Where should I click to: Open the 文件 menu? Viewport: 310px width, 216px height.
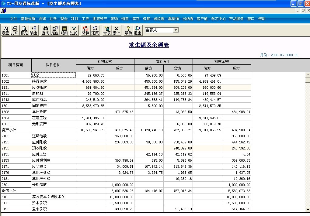pos(13,19)
